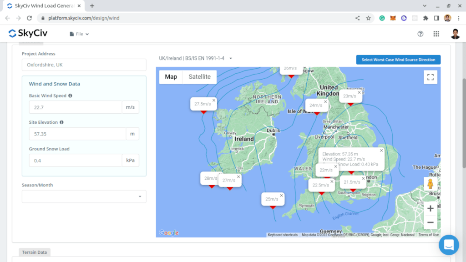Click the Street View pegman icon

[x=430, y=184]
